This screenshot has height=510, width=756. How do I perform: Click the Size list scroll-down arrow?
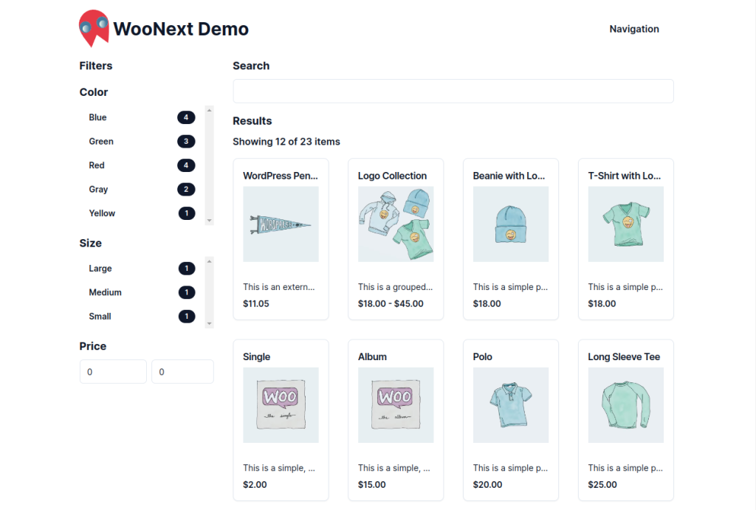[210, 323]
